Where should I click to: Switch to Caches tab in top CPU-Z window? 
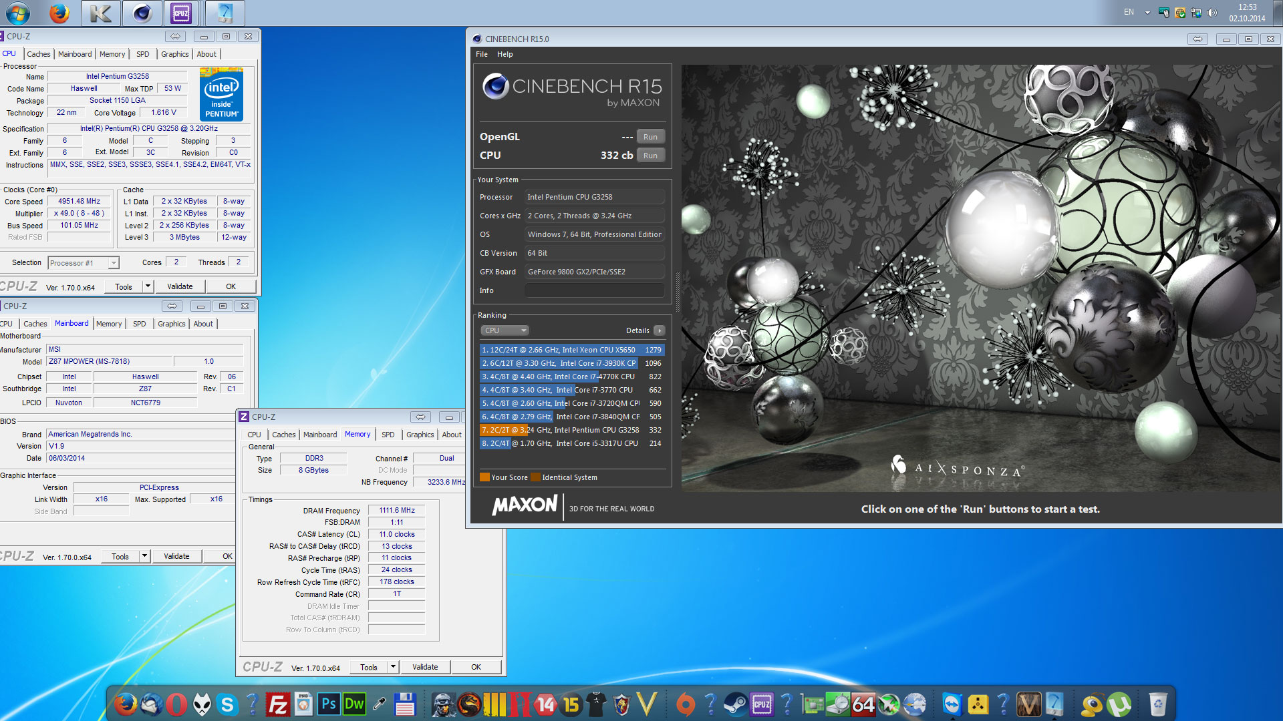38,54
